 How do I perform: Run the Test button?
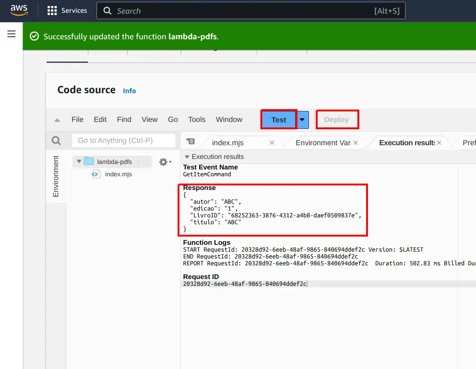coord(279,120)
